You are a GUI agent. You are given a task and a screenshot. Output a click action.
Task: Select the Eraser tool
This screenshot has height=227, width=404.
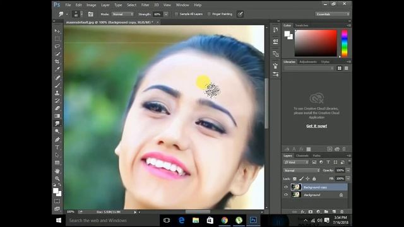tap(57, 108)
